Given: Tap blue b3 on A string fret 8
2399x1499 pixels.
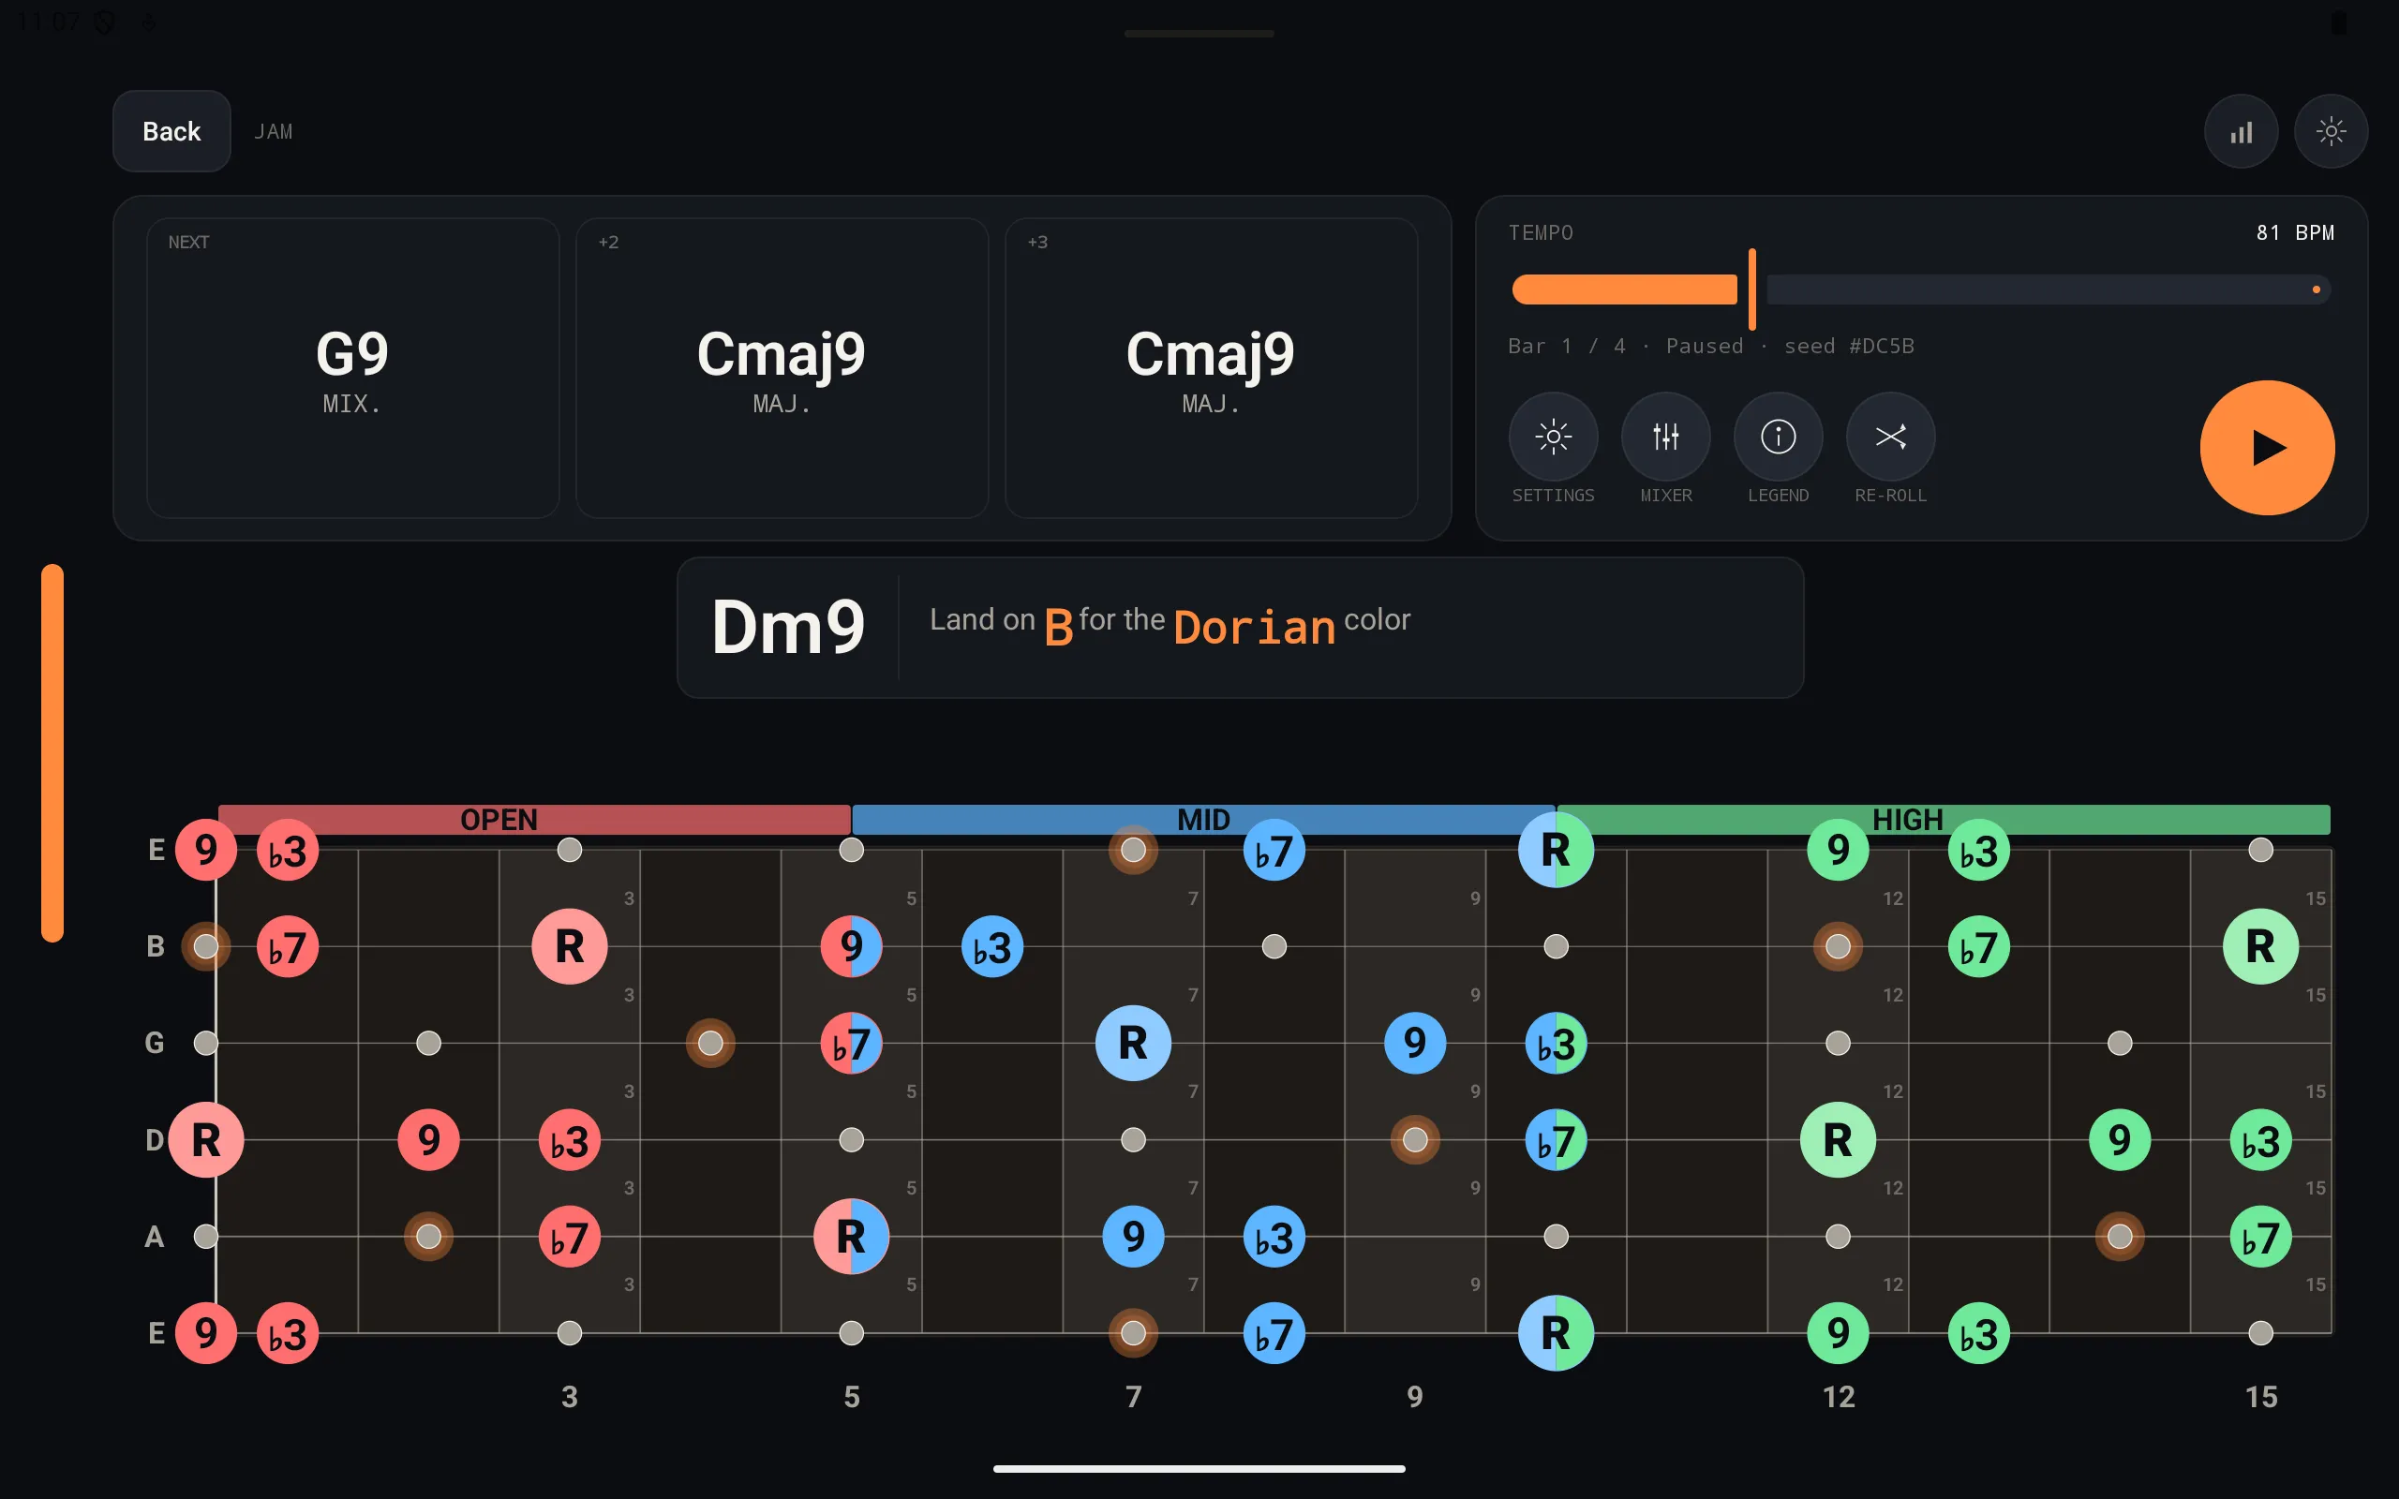Looking at the screenshot, I should click(x=1274, y=1237).
